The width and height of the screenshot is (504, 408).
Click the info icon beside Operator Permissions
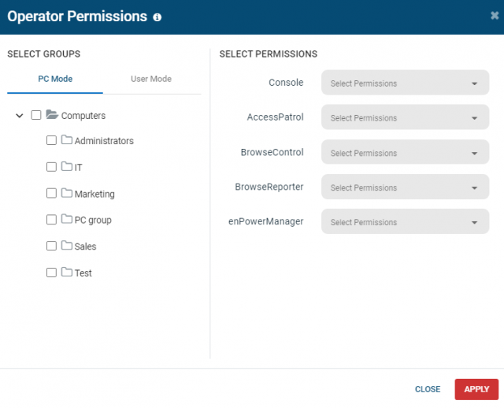click(157, 17)
